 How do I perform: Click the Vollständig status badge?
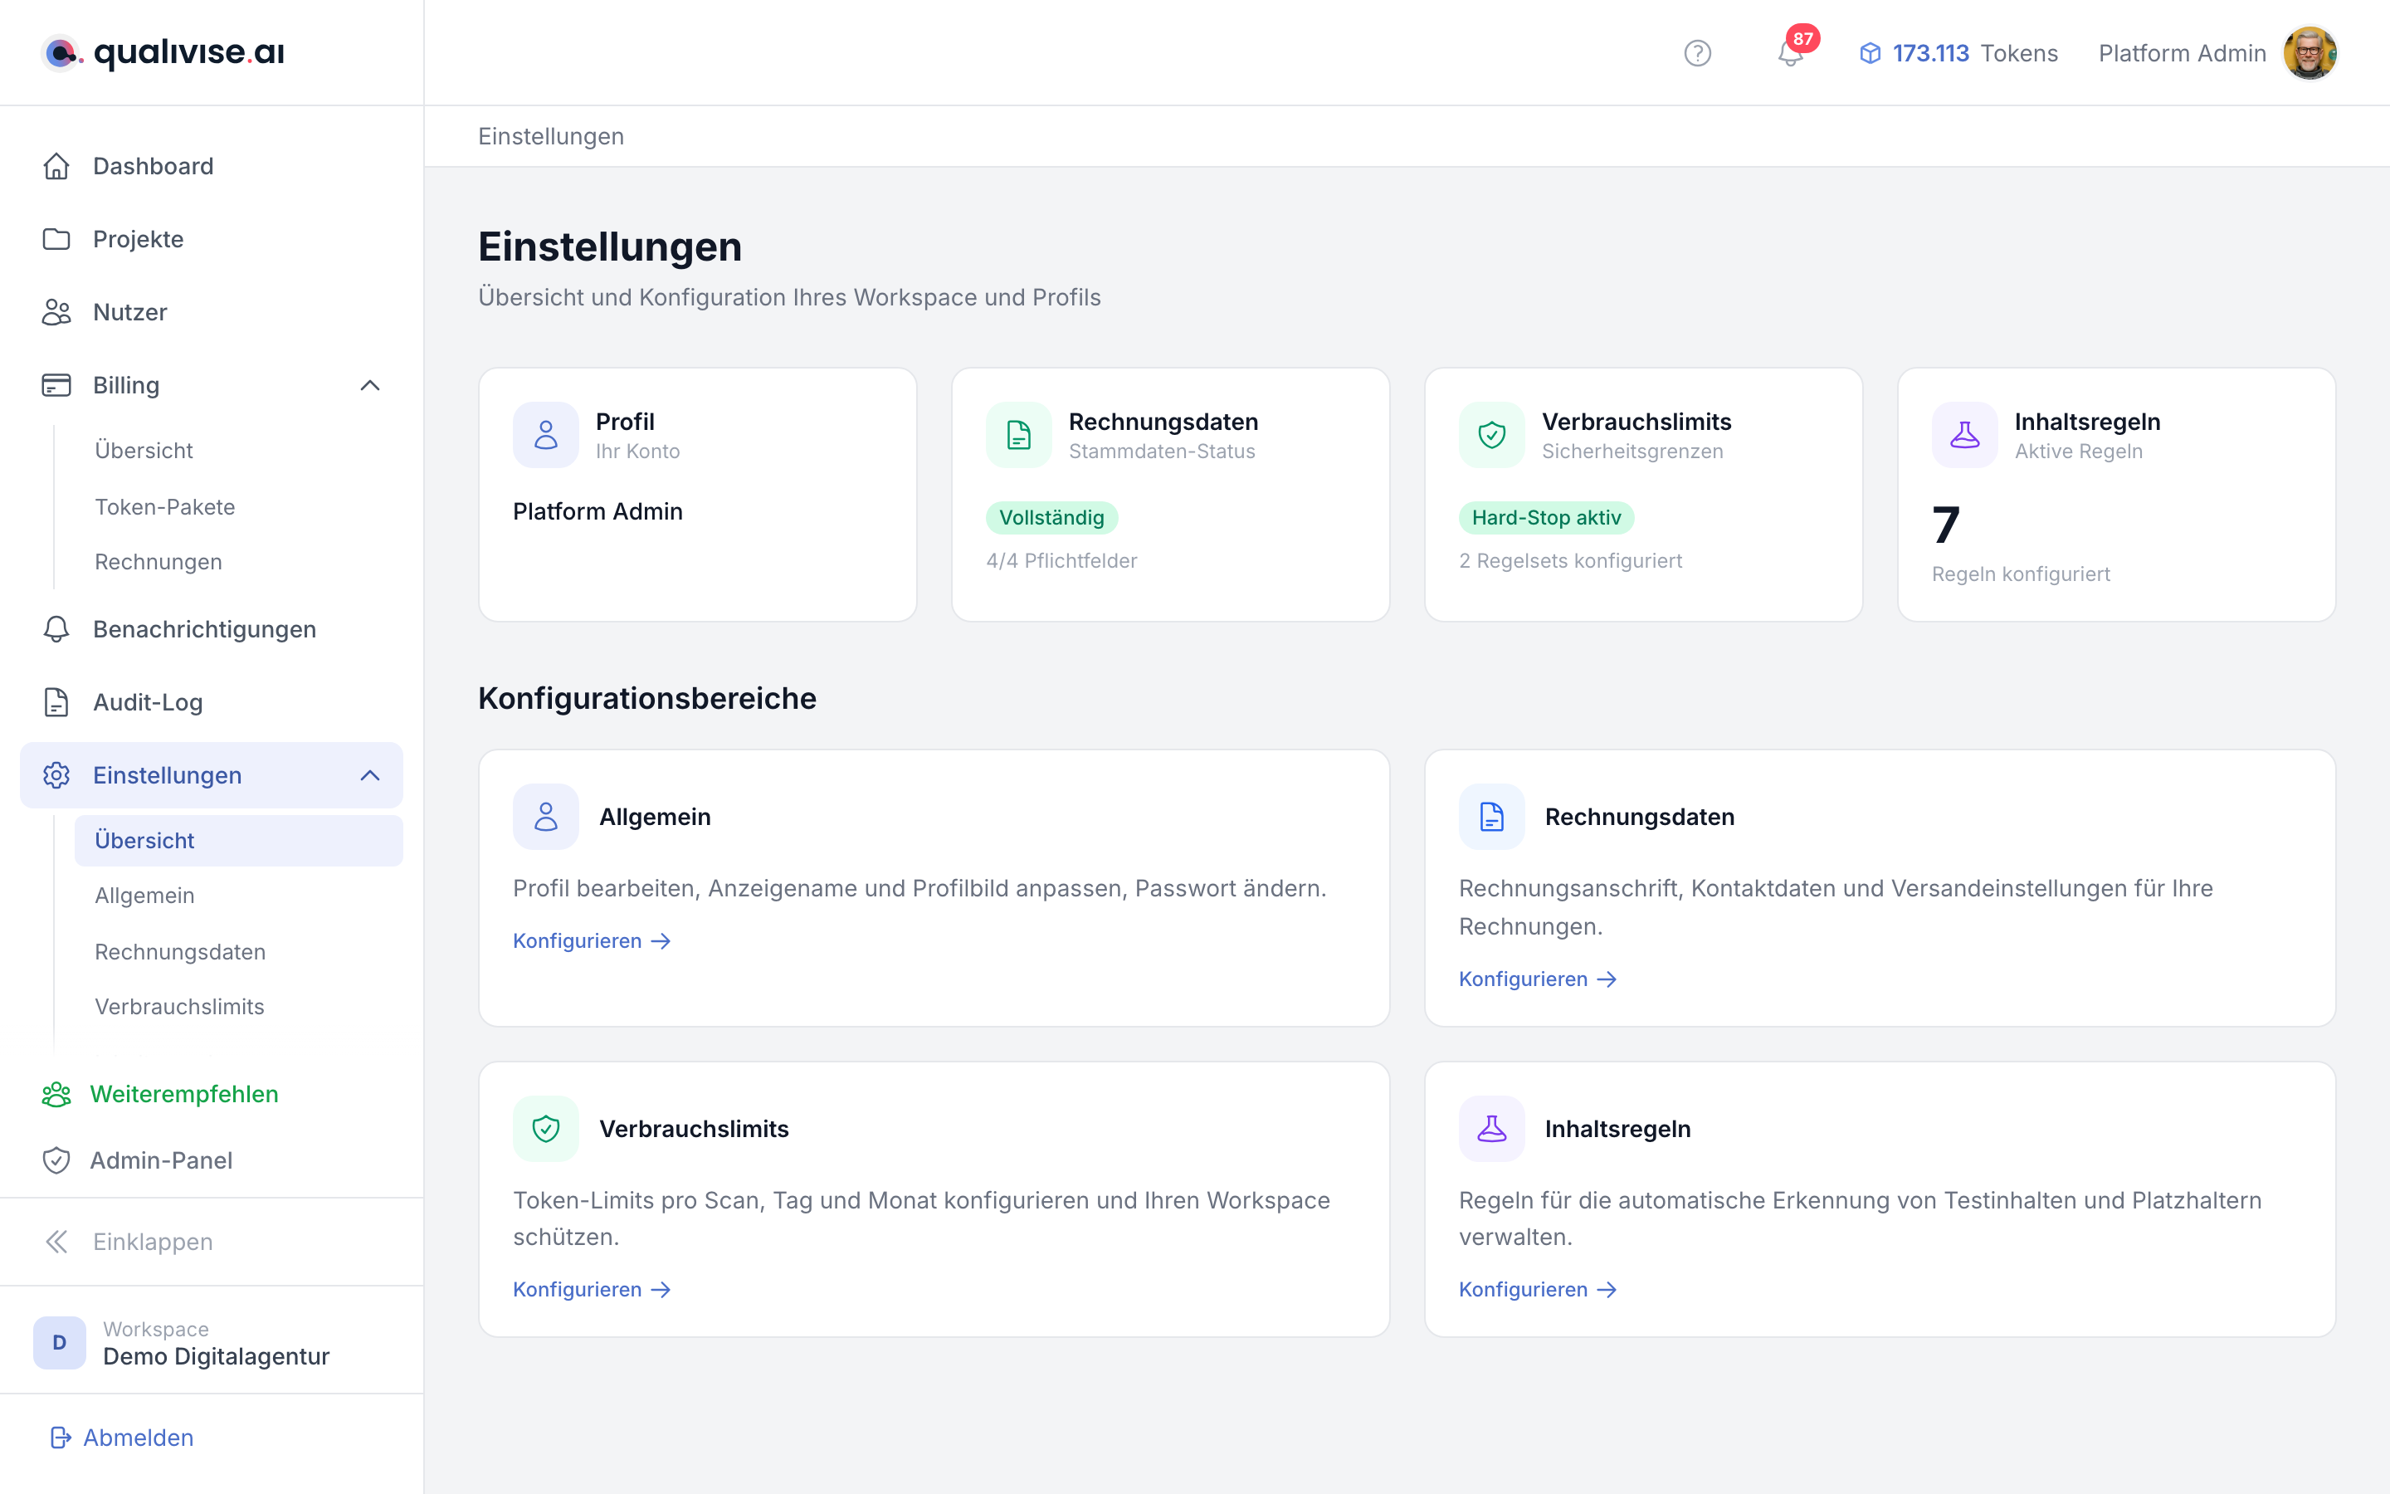[x=1051, y=518]
